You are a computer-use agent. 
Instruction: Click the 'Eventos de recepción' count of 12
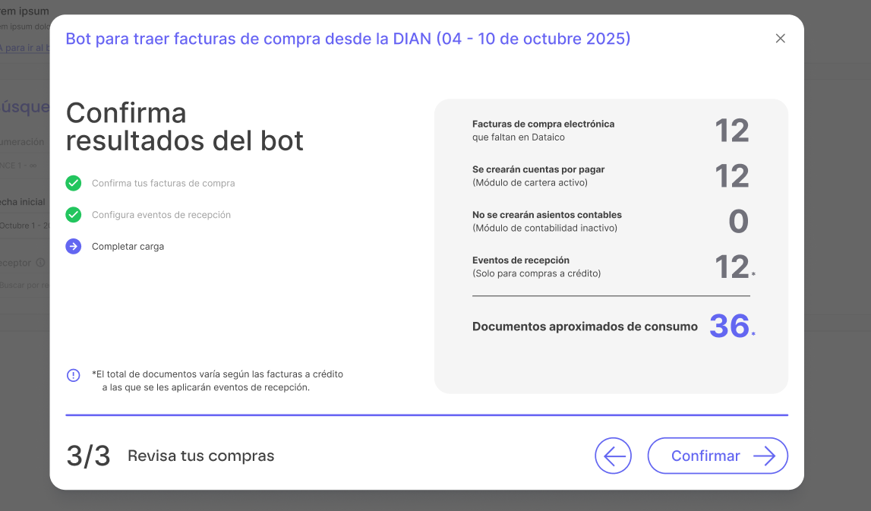click(731, 267)
